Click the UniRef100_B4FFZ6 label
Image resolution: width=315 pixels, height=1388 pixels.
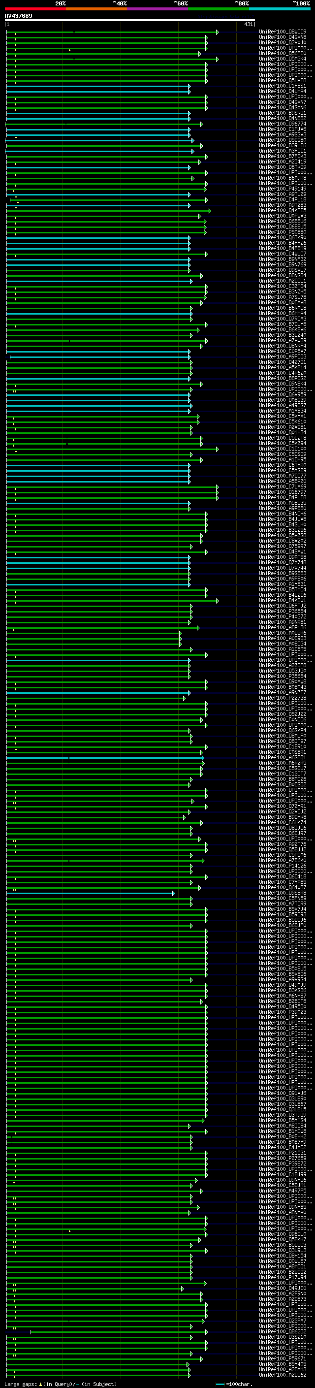pyautogui.click(x=283, y=243)
